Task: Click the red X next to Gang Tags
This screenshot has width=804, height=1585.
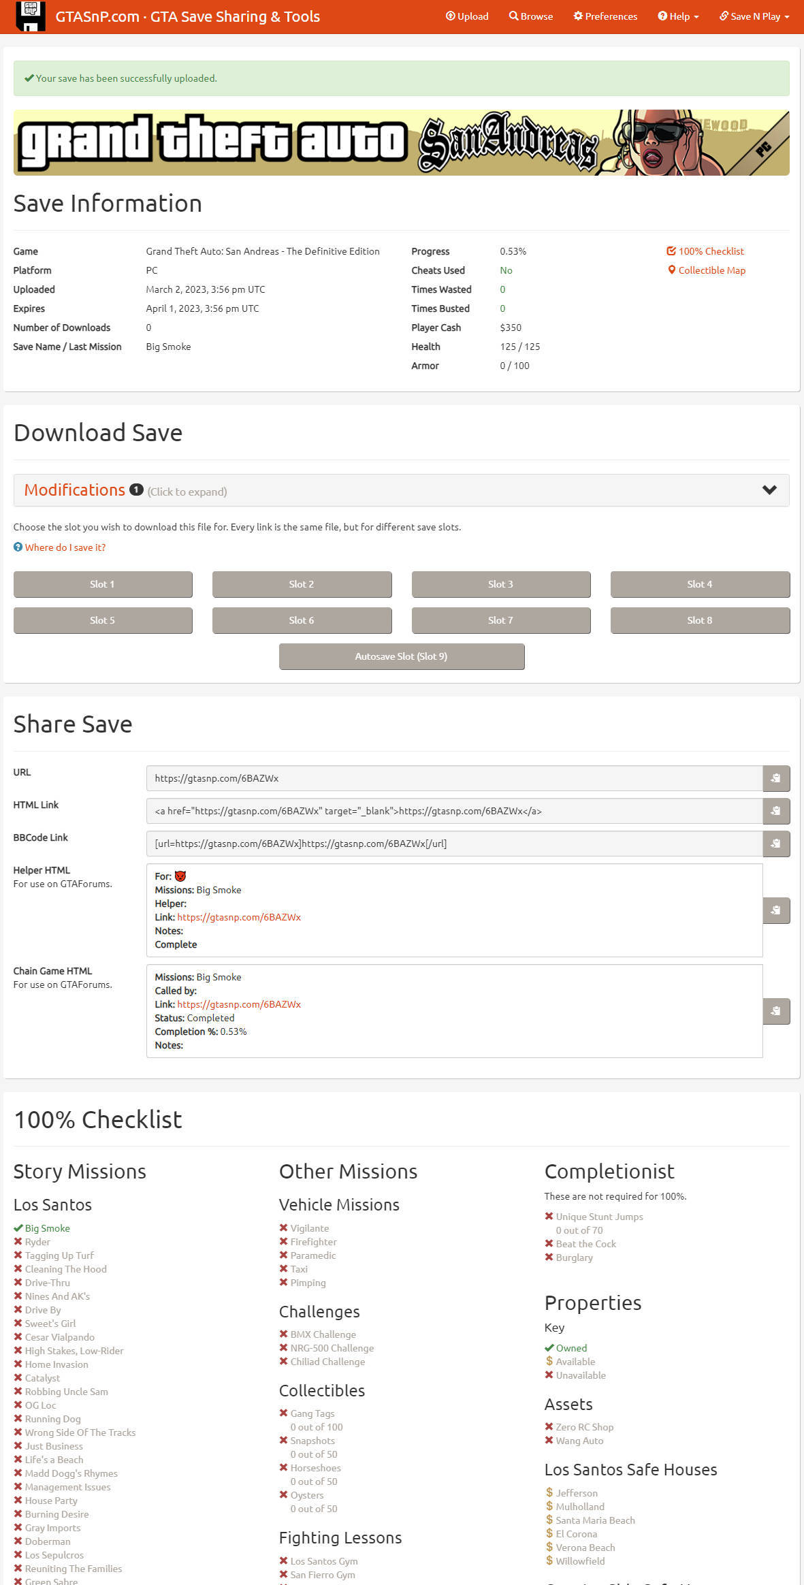Action: pos(284,1413)
